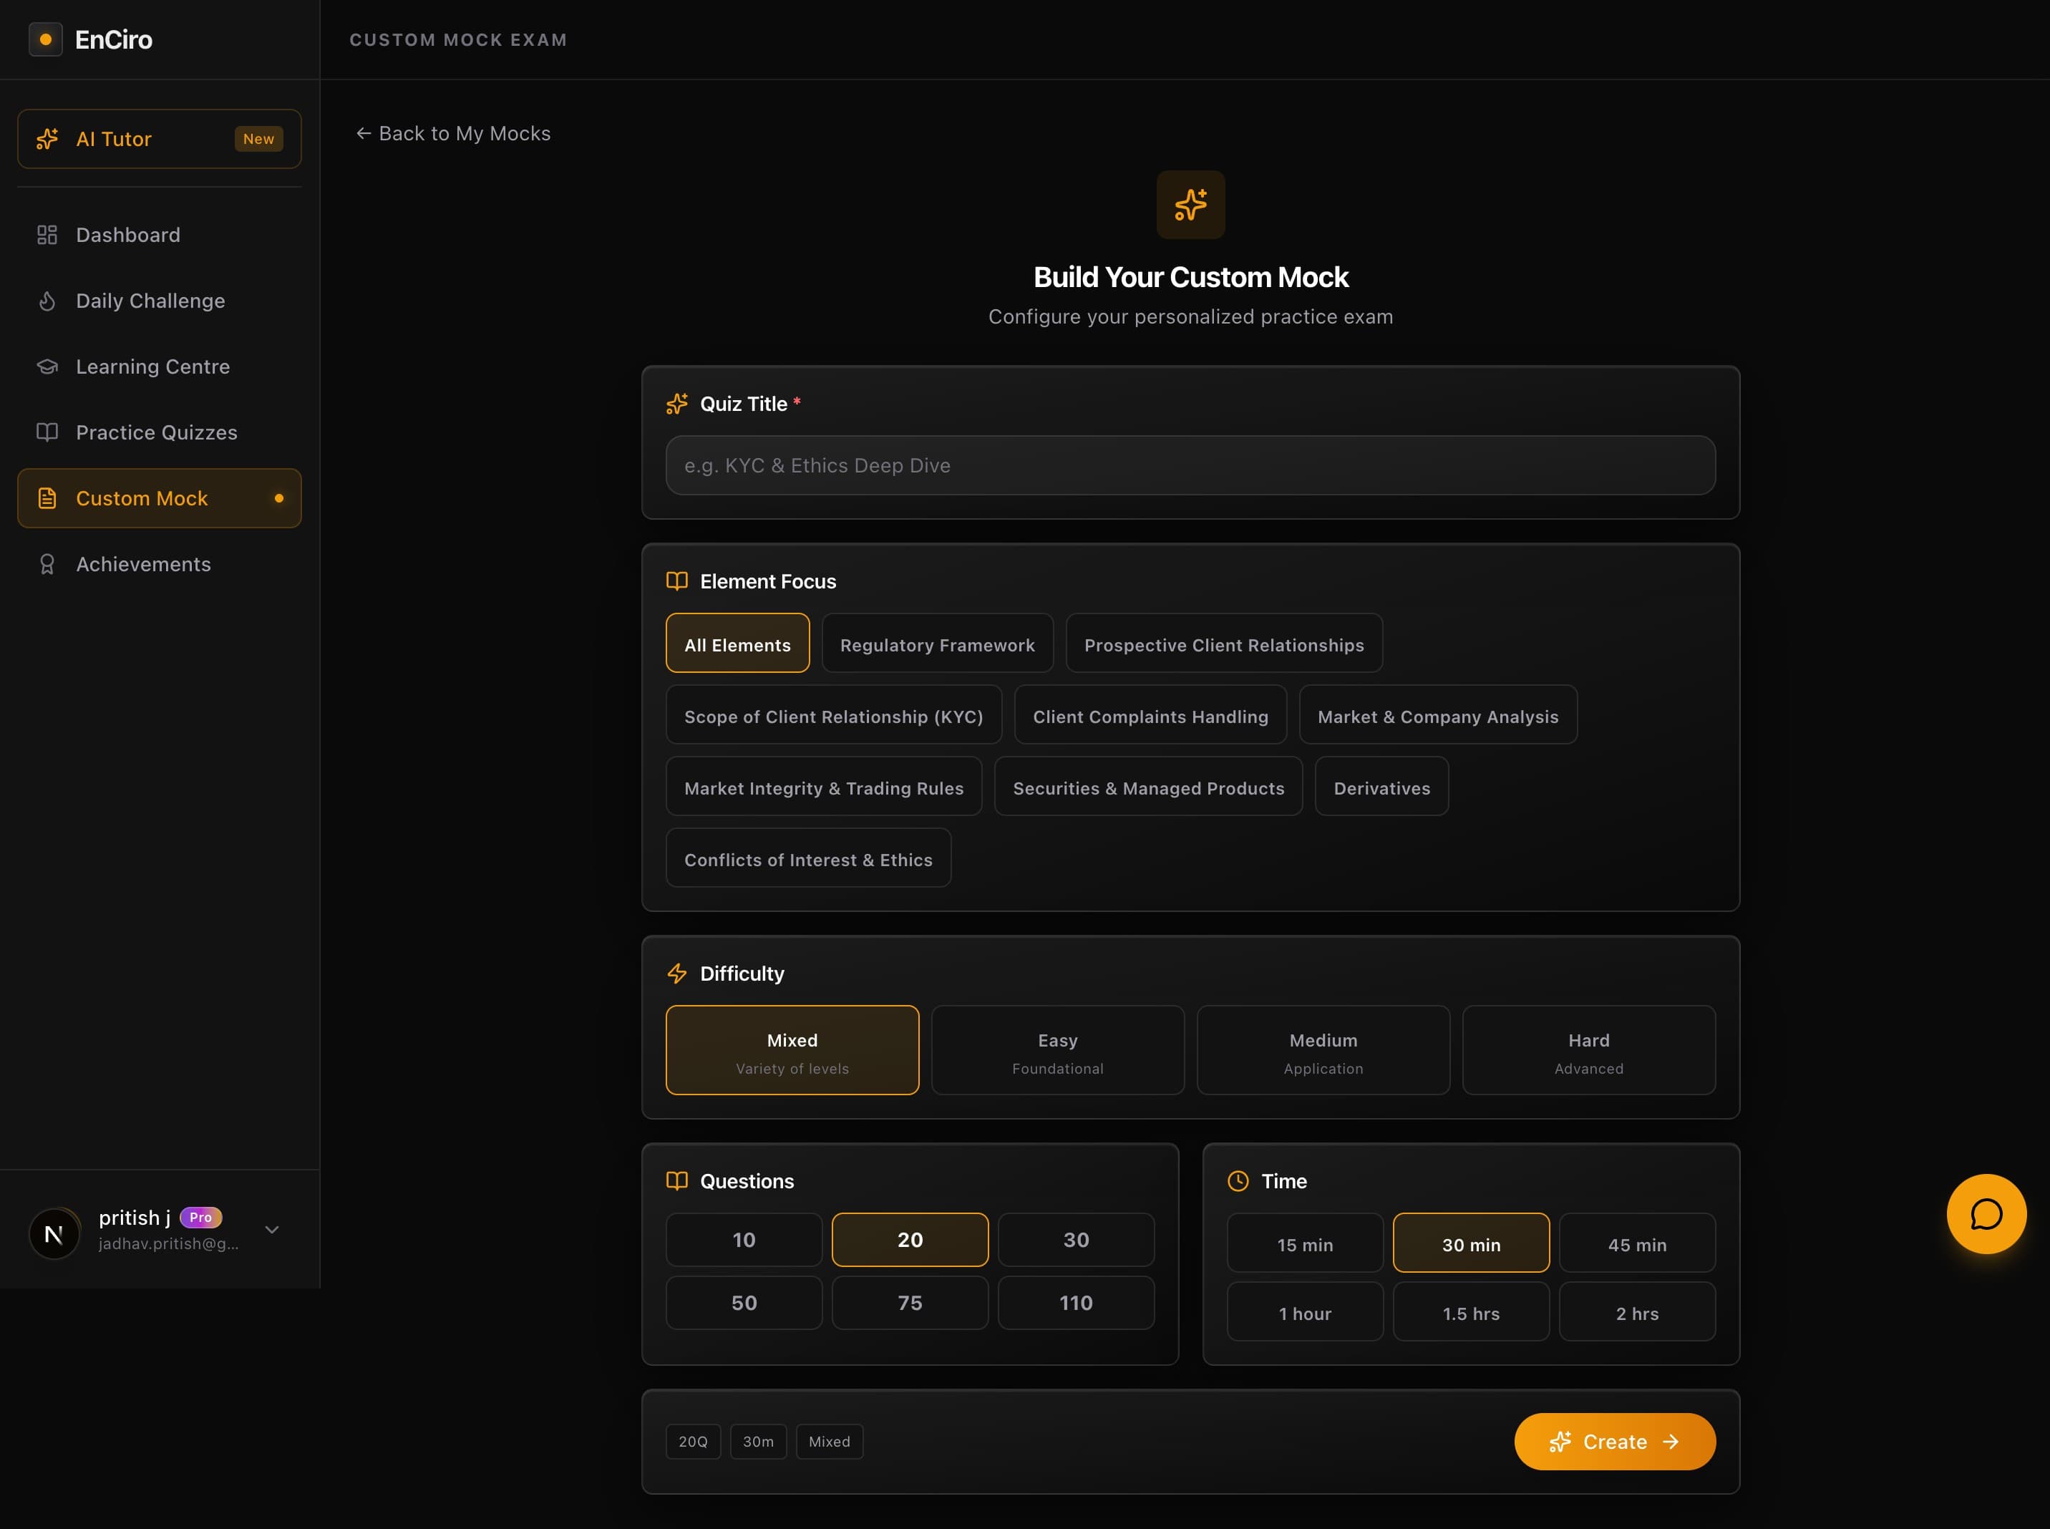The image size is (2050, 1529).
Task: Click the Practice Quizzes book icon
Action: pyautogui.click(x=47, y=432)
